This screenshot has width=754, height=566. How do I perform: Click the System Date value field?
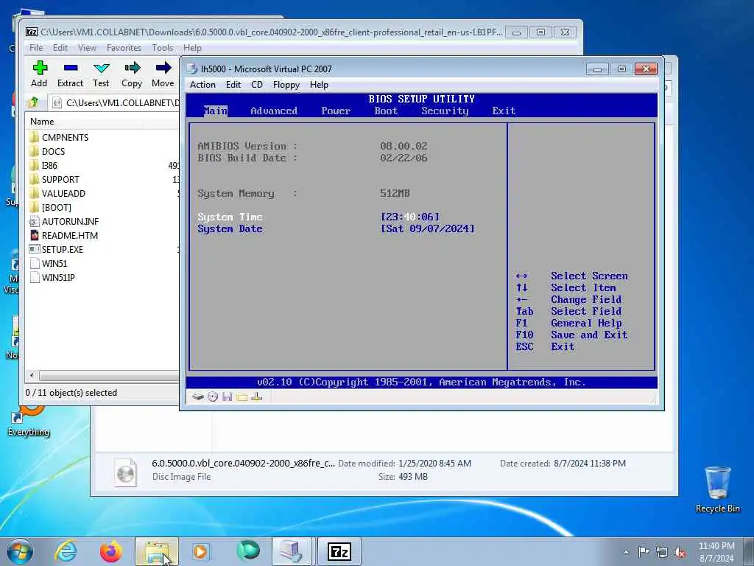click(428, 229)
